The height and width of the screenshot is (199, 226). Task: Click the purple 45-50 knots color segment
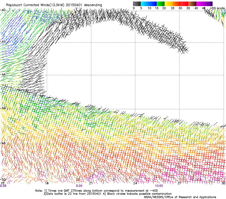208,4
